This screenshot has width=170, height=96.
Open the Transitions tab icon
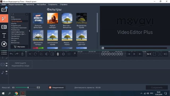point(4,27)
